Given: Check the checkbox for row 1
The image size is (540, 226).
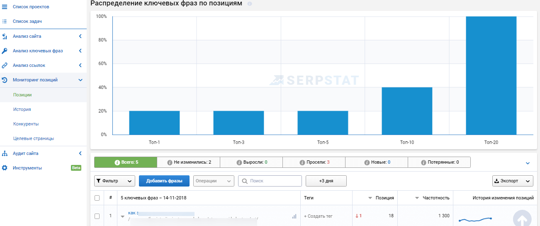Looking at the screenshot, I should point(97,216).
